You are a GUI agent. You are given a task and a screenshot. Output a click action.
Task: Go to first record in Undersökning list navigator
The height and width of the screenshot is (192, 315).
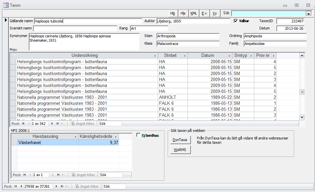pyautogui.click(x=23, y=124)
